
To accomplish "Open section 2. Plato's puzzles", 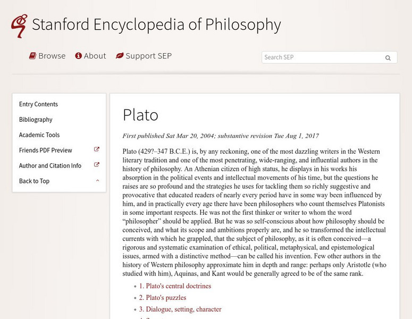I will [x=163, y=298].
